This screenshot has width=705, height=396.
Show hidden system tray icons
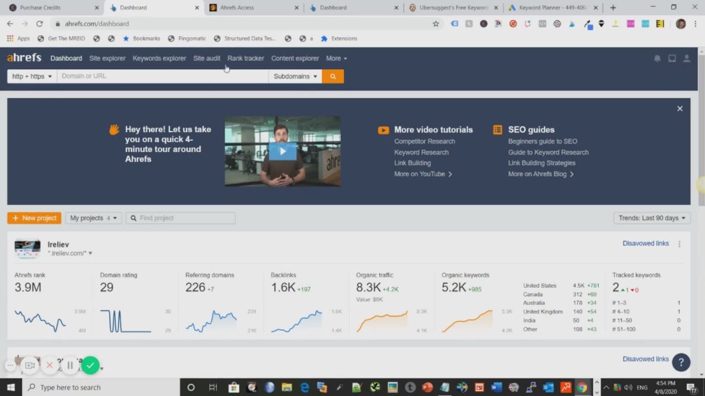click(606, 387)
